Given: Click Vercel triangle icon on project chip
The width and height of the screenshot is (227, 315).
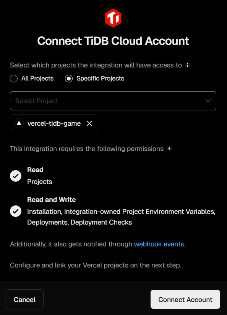Looking at the screenshot, I should tap(19, 123).
